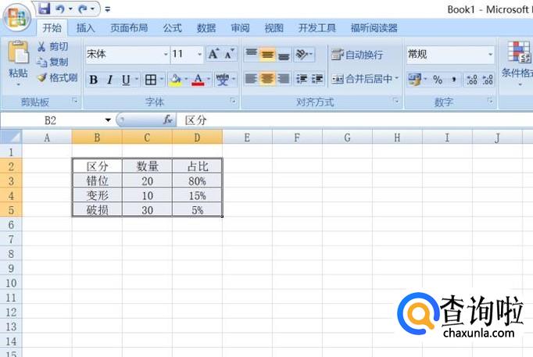Select cell D3 containing 80%
The width and height of the screenshot is (533, 357).
[x=197, y=180]
